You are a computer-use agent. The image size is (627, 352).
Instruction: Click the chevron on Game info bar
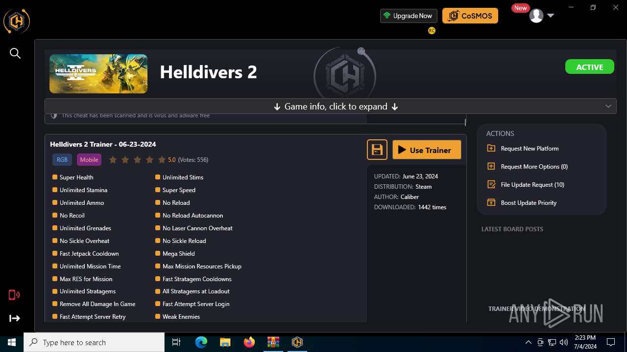point(608,106)
